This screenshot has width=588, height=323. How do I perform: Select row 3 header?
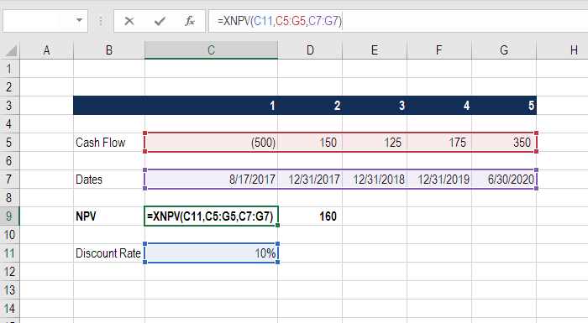(9, 106)
